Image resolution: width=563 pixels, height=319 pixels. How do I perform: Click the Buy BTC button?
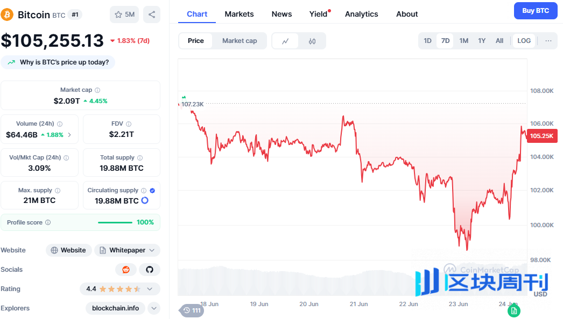tap(535, 10)
